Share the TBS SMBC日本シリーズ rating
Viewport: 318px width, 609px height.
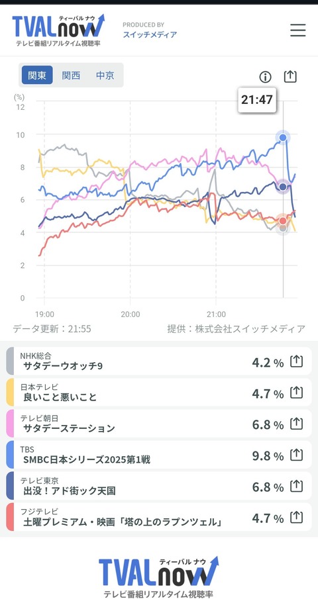click(x=297, y=455)
